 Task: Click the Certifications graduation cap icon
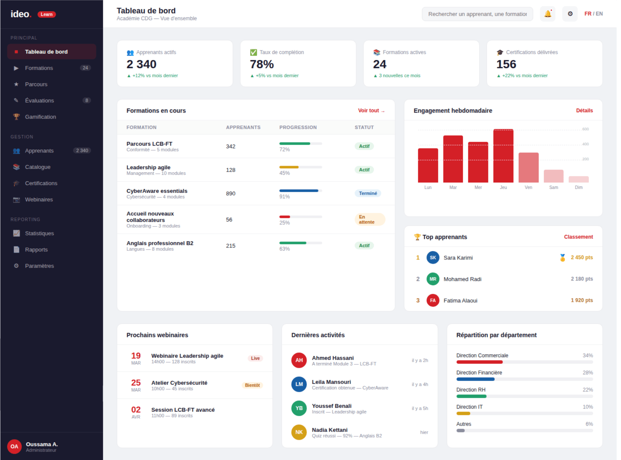tap(16, 183)
